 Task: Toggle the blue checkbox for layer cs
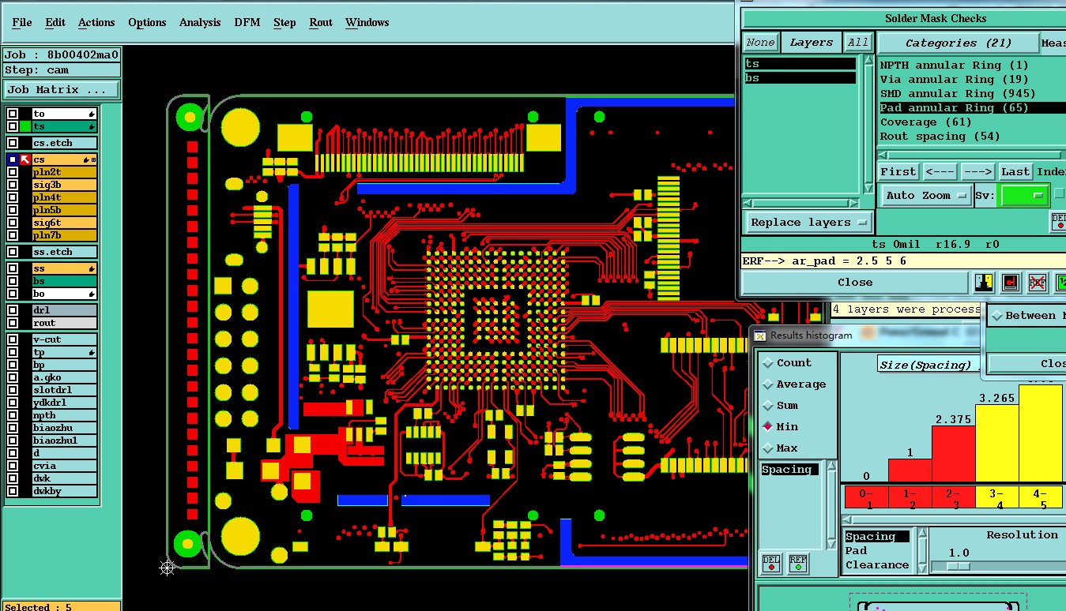[13, 159]
